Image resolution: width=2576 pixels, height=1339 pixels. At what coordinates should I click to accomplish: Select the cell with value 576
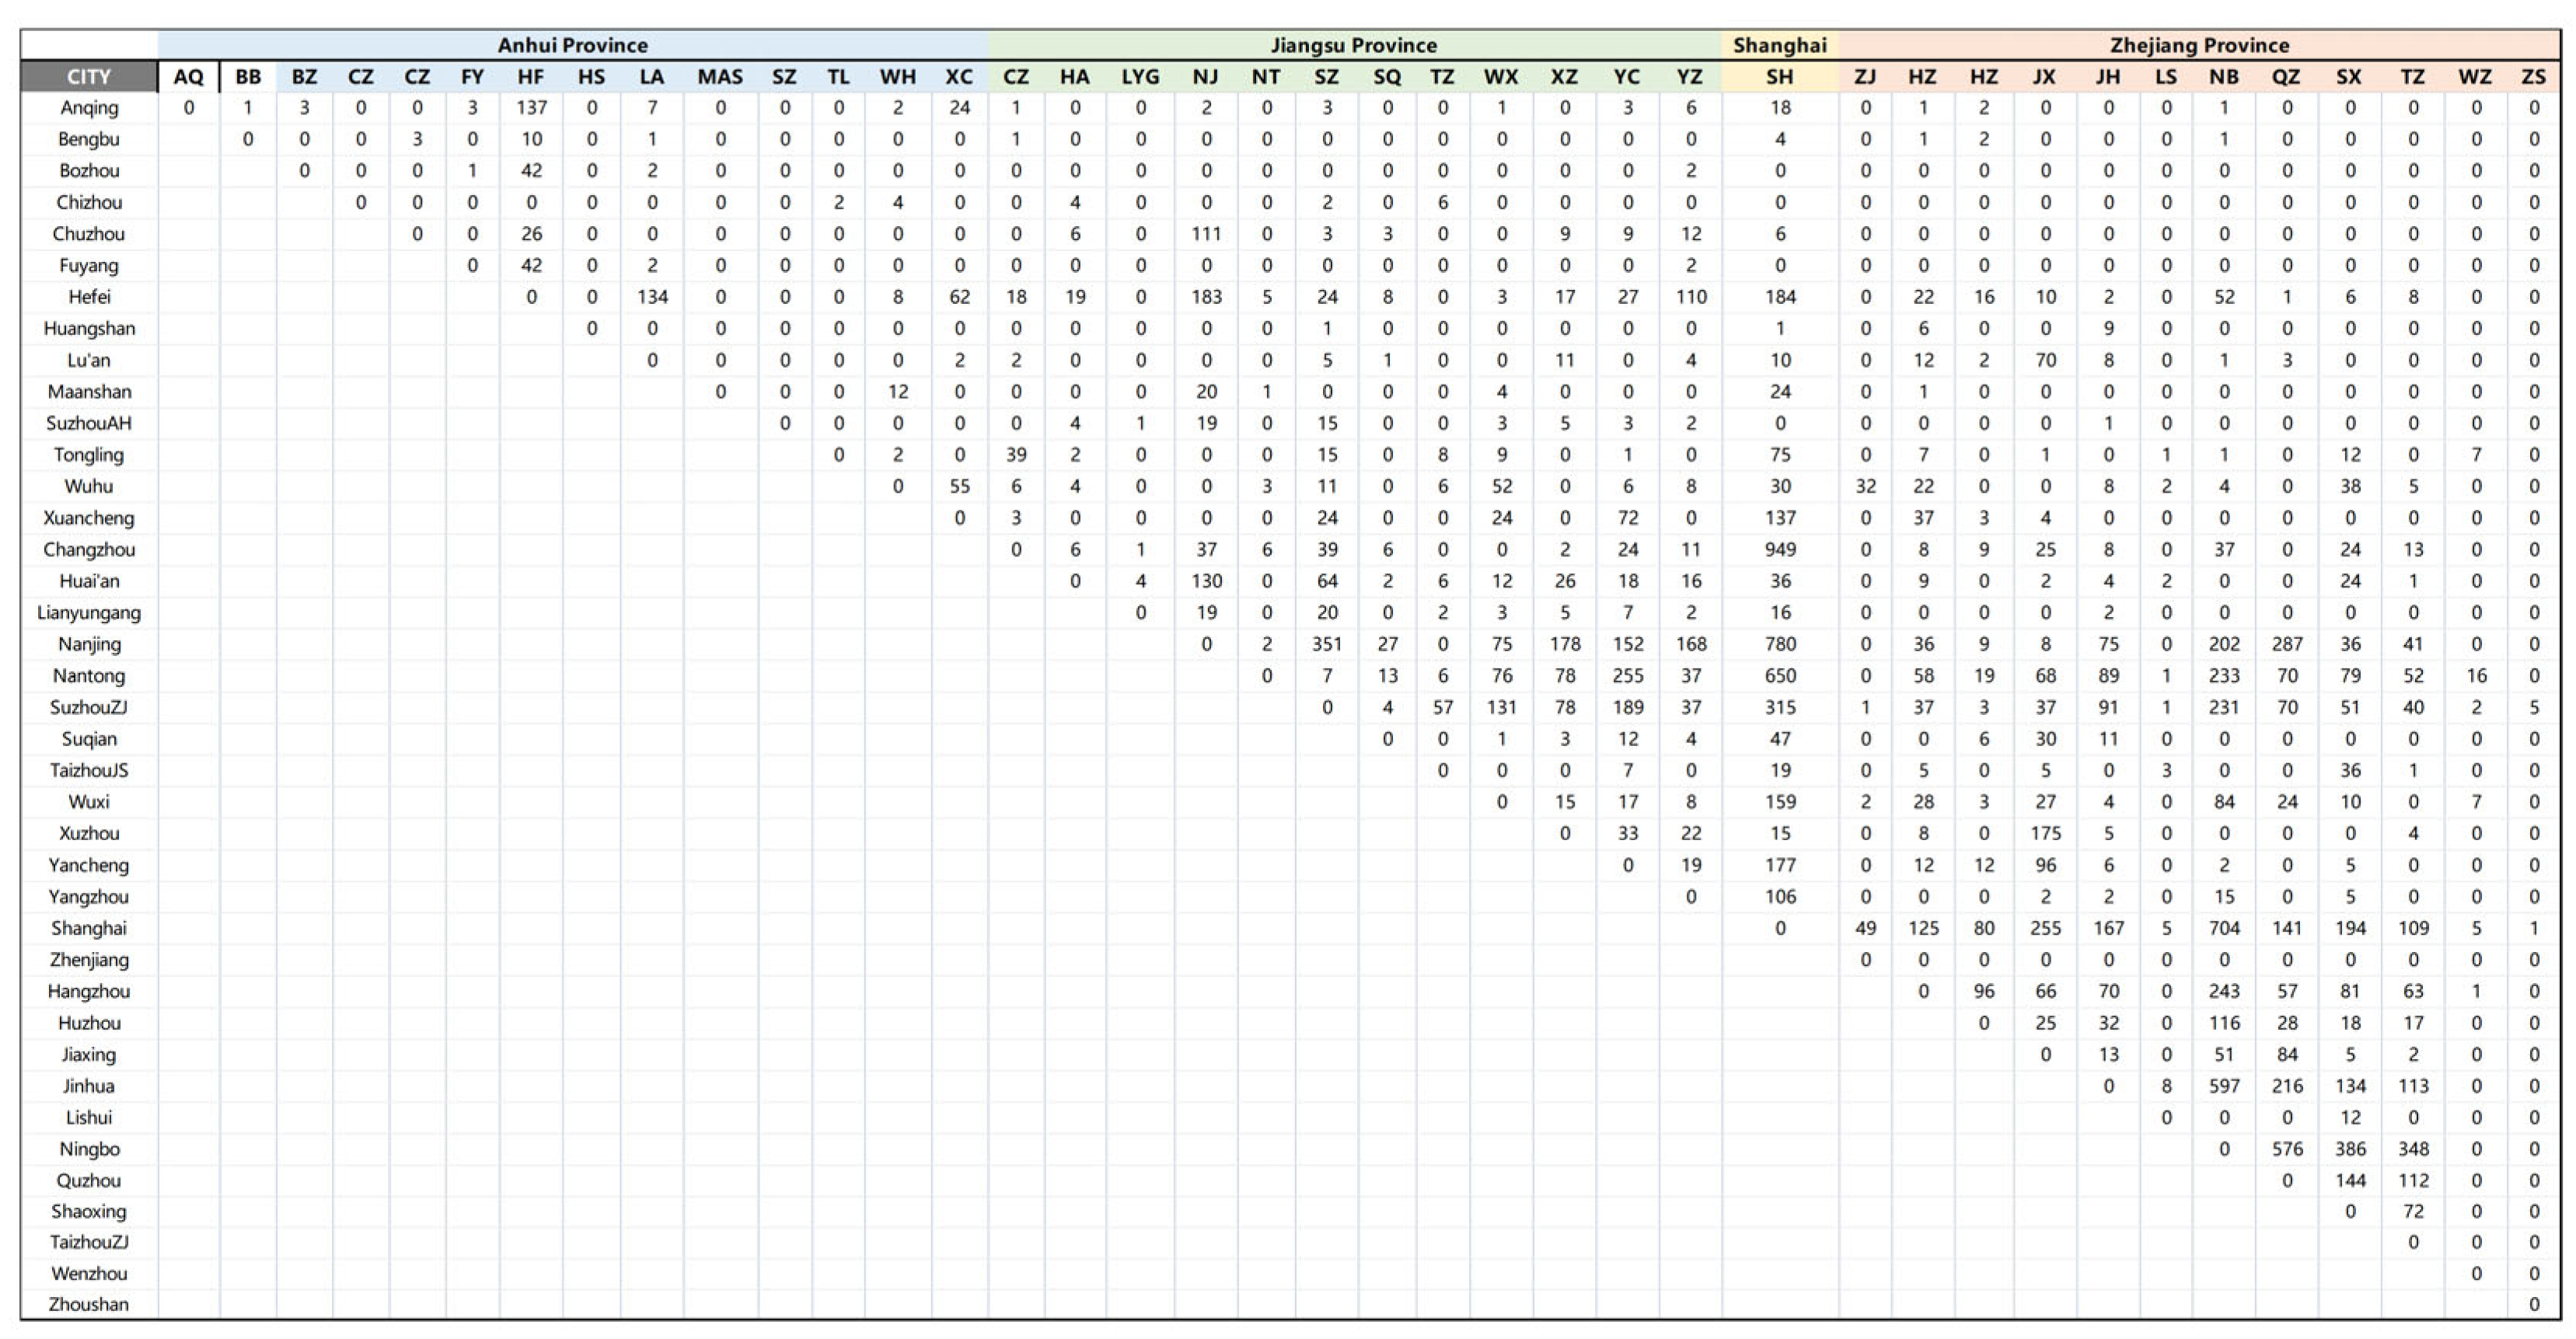(2286, 1149)
